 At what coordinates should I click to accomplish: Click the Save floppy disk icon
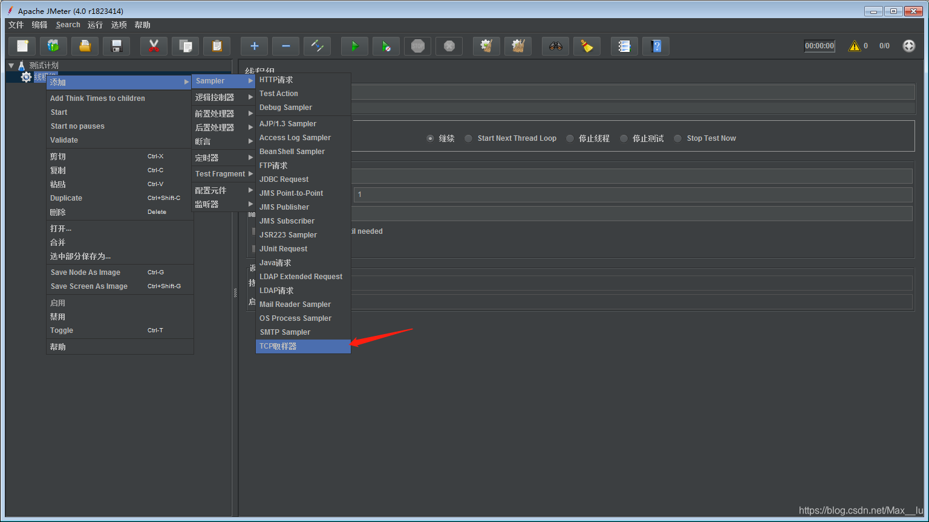[117, 46]
